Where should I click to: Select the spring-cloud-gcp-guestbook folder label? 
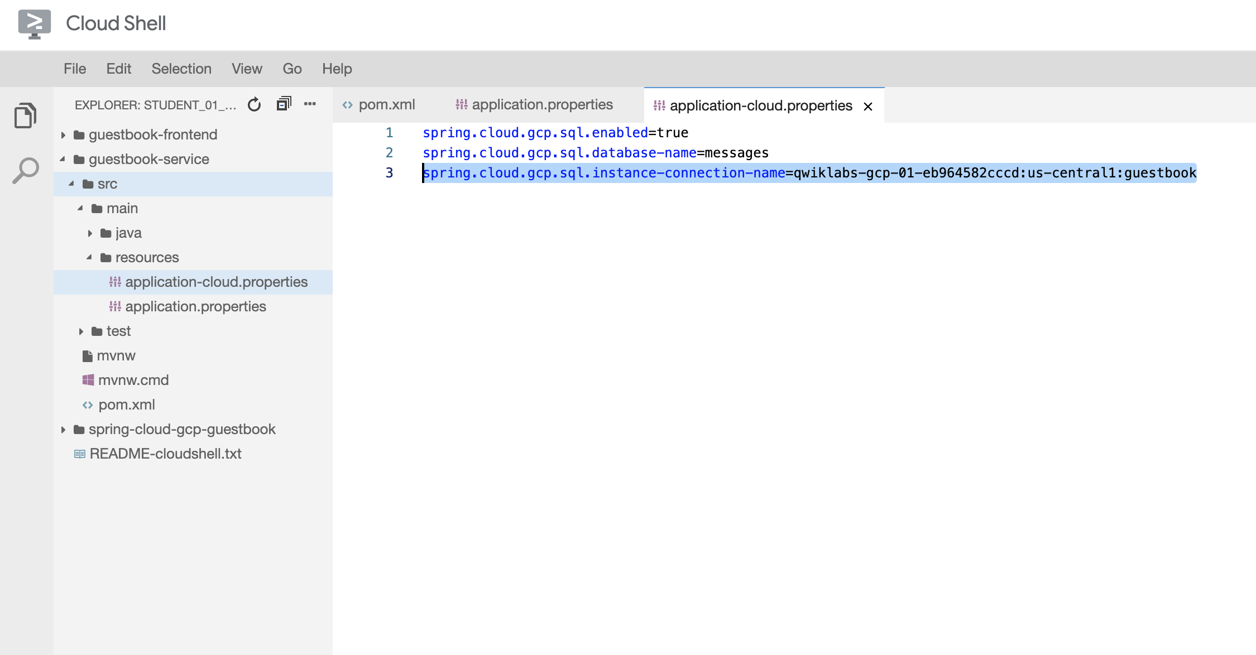tap(182, 430)
